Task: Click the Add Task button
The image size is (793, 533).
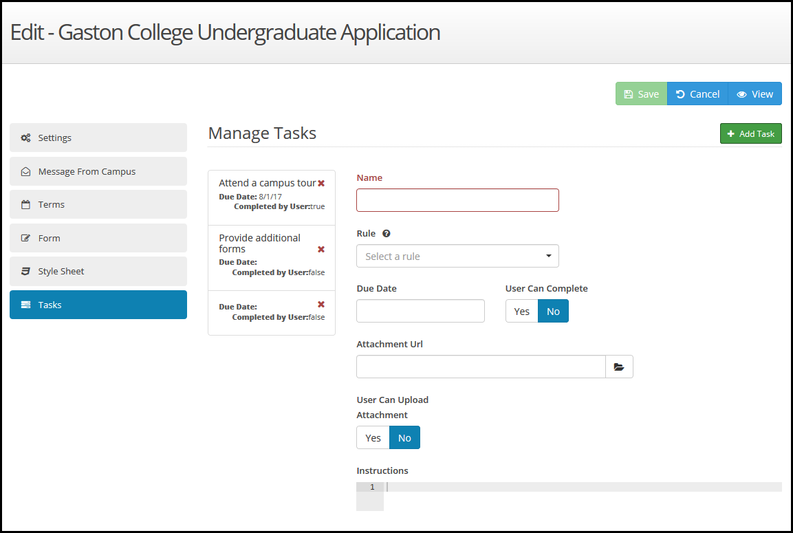Action: (750, 133)
